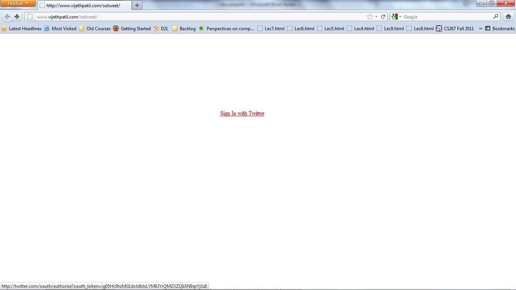Go forward with the forward arrow
The image size is (516, 290).
(x=17, y=17)
